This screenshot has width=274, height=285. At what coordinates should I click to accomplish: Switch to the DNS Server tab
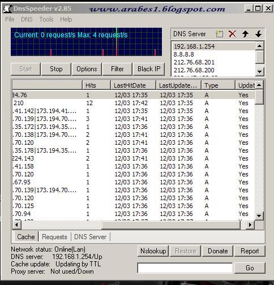[90, 237]
